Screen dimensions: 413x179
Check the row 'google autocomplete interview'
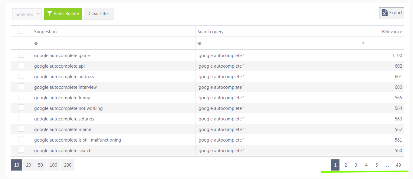(21, 86)
